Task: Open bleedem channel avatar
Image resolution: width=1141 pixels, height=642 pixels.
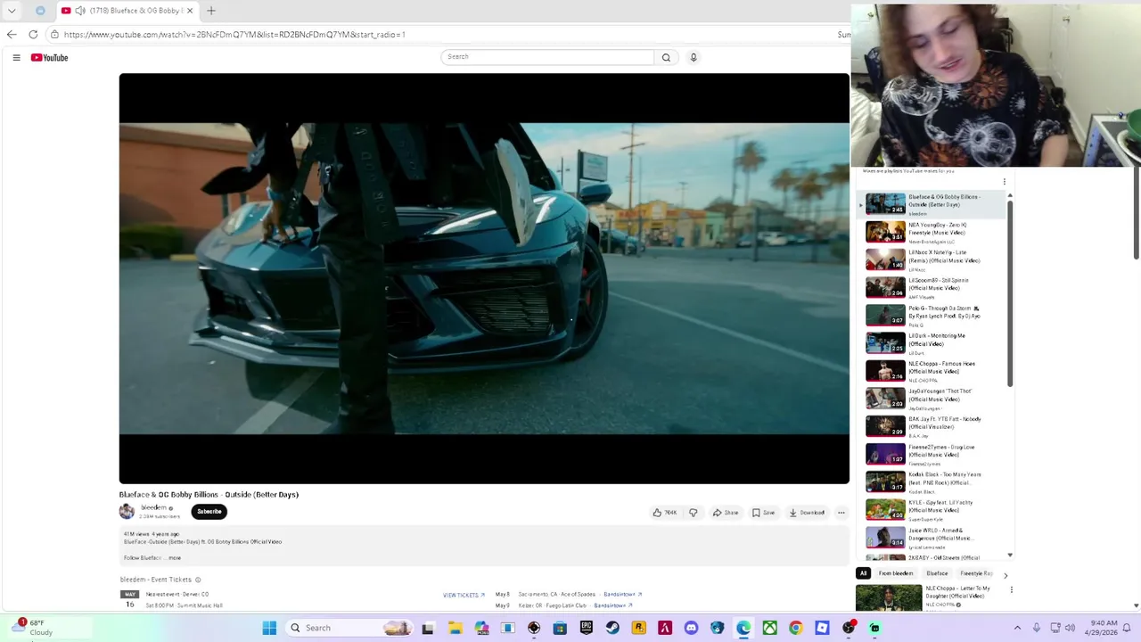Action: click(x=127, y=511)
